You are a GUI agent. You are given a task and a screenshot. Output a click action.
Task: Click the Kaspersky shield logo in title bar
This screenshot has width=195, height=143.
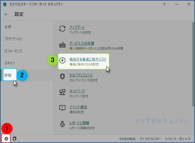pyautogui.click(x=5, y=5)
